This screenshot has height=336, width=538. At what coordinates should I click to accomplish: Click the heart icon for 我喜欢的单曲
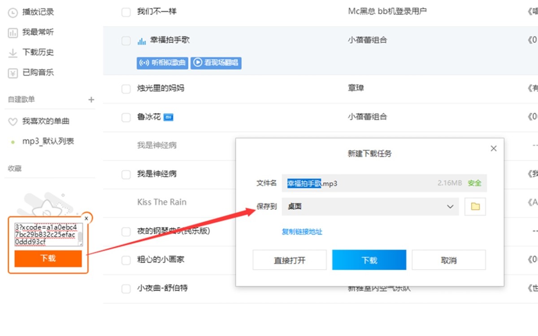pos(13,122)
